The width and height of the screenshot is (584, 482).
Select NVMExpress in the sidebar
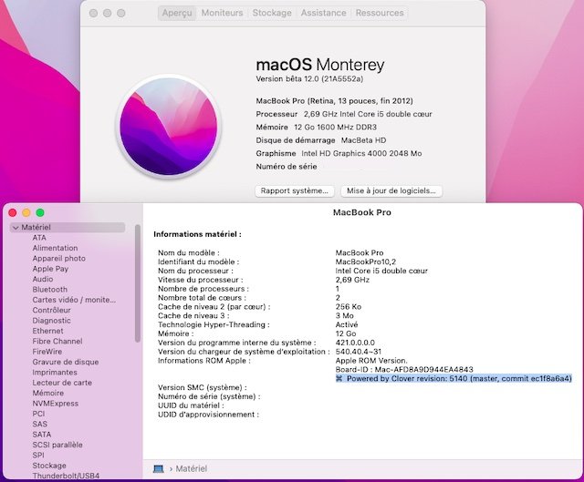(x=56, y=404)
